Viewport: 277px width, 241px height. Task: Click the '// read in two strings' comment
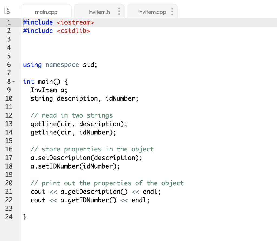(x=71, y=115)
